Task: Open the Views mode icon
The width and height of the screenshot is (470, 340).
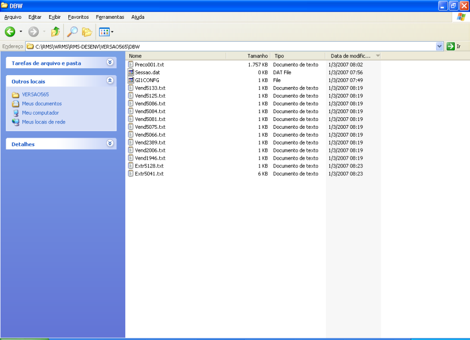Action: 104,32
